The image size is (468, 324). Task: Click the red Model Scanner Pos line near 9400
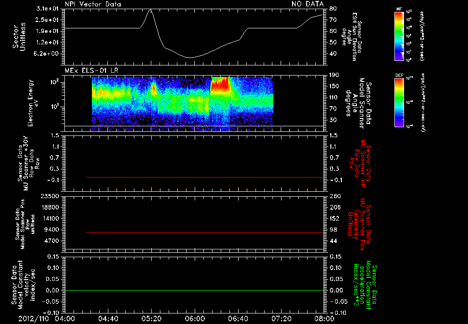[205, 232]
